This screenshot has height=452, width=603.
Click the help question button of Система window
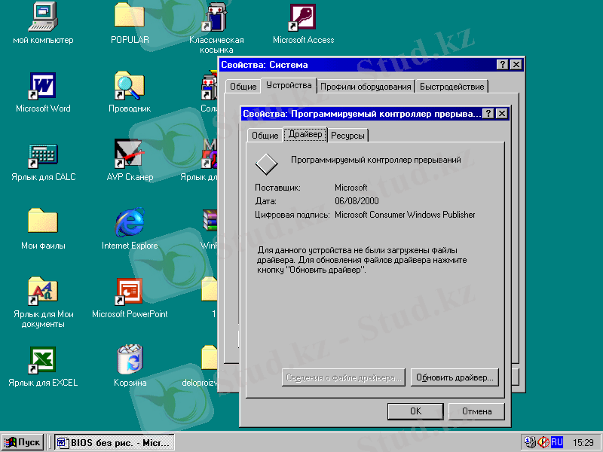point(503,65)
